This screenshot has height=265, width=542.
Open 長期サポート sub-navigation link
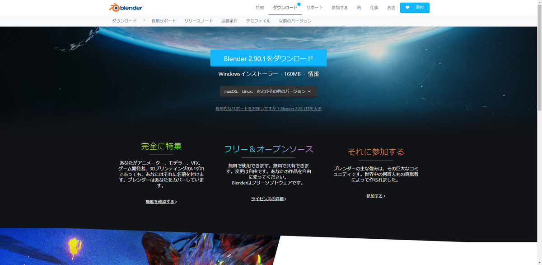click(x=164, y=21)
